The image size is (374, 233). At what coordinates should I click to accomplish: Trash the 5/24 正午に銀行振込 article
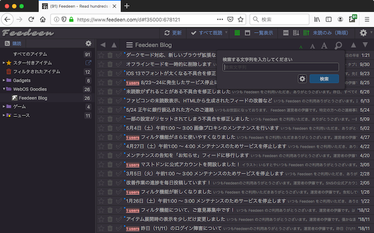point(110,110)
